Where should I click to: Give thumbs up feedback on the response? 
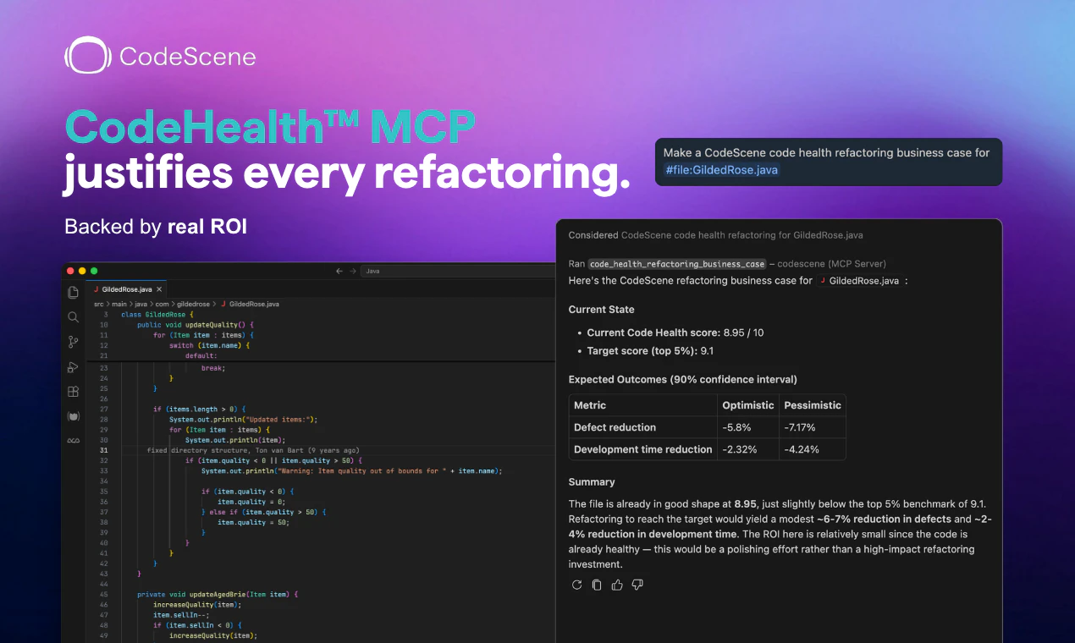tap(616, 584)
